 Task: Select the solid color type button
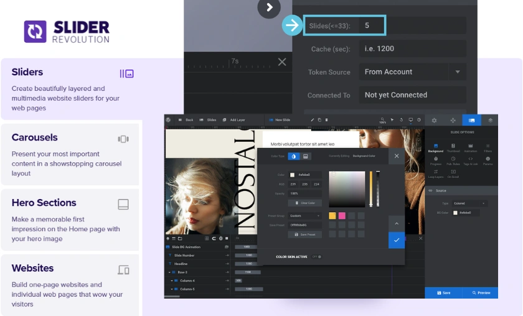(293, 156)
